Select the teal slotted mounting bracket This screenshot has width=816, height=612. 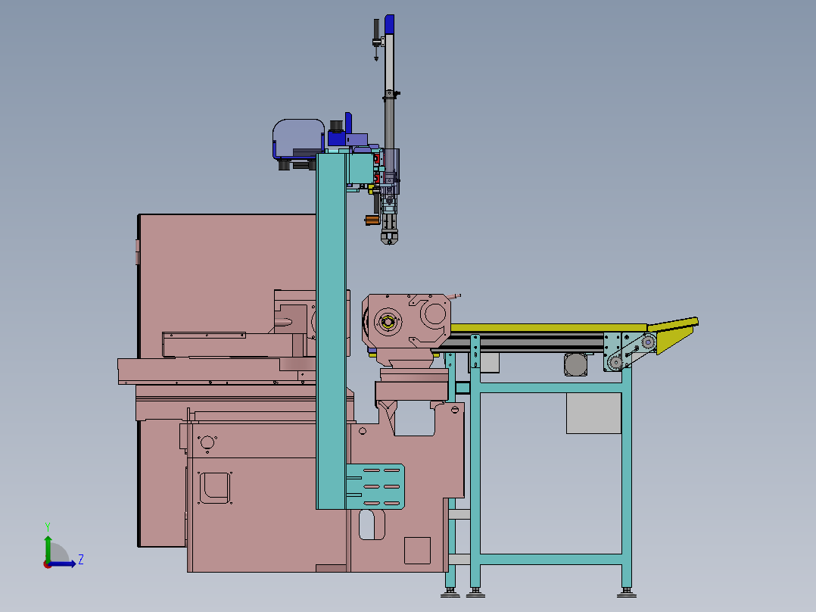(x=375, y=486)
